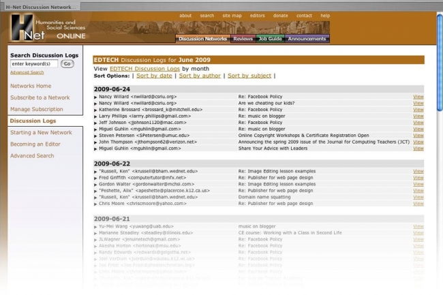View Fred Griffith's Publisher for web page message

pyautogui.click(x=418, y=178)
